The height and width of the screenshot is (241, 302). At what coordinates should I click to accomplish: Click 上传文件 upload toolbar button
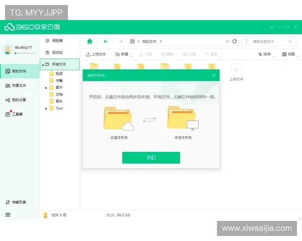[x=96, y=54]
